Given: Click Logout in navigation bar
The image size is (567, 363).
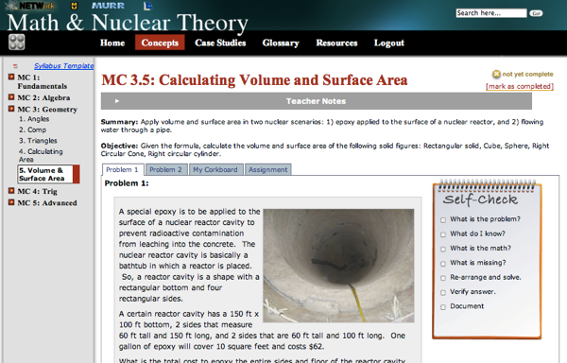Looking at the screenshot, I should (x=388, y=43).
